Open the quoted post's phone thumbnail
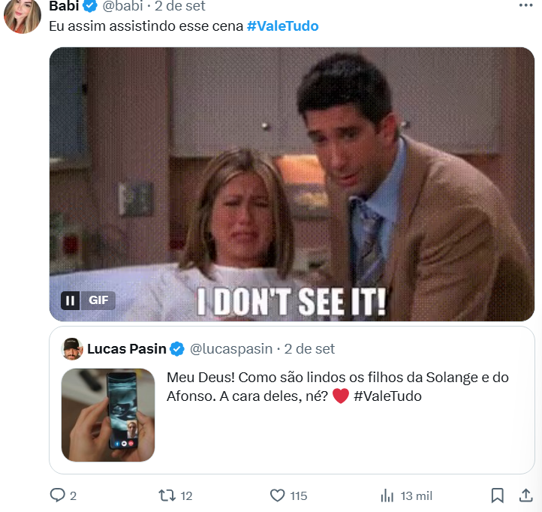Viewport: 542px width, 512px height. point(108,414)
